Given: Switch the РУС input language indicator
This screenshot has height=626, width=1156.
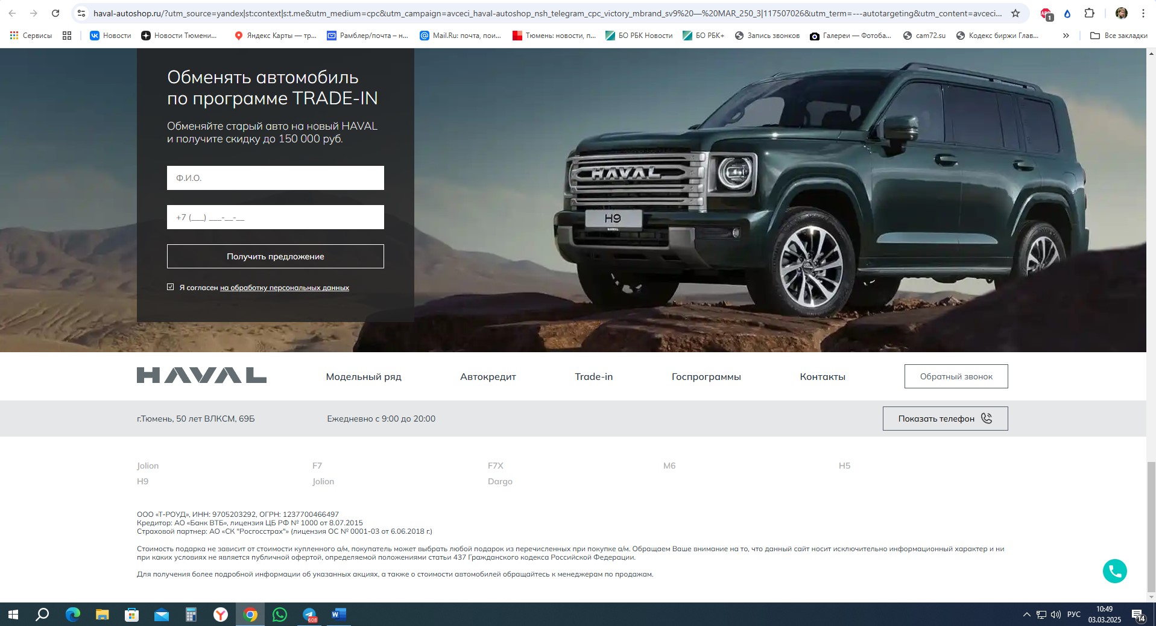Looking at the screenshot, I should click(1074, 615).
